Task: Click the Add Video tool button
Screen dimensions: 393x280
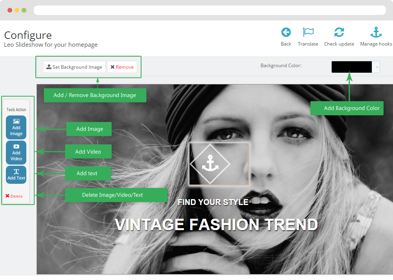Action: (x=16, y=152)
